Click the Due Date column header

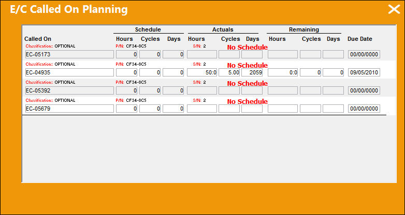[x=360, y=39]
